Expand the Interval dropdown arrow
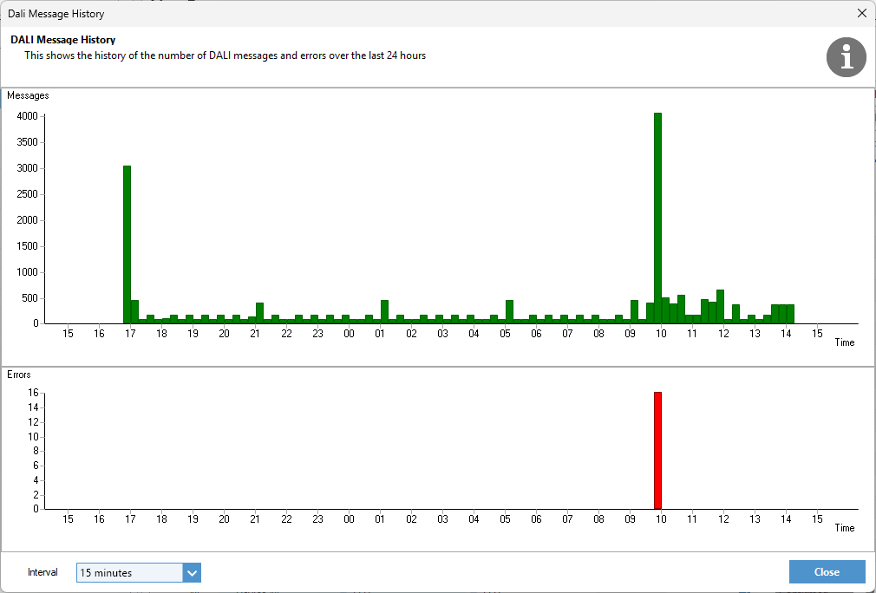The height and width of the screenshot is (593, 876). pyautogui.click(x=192, y=573)
